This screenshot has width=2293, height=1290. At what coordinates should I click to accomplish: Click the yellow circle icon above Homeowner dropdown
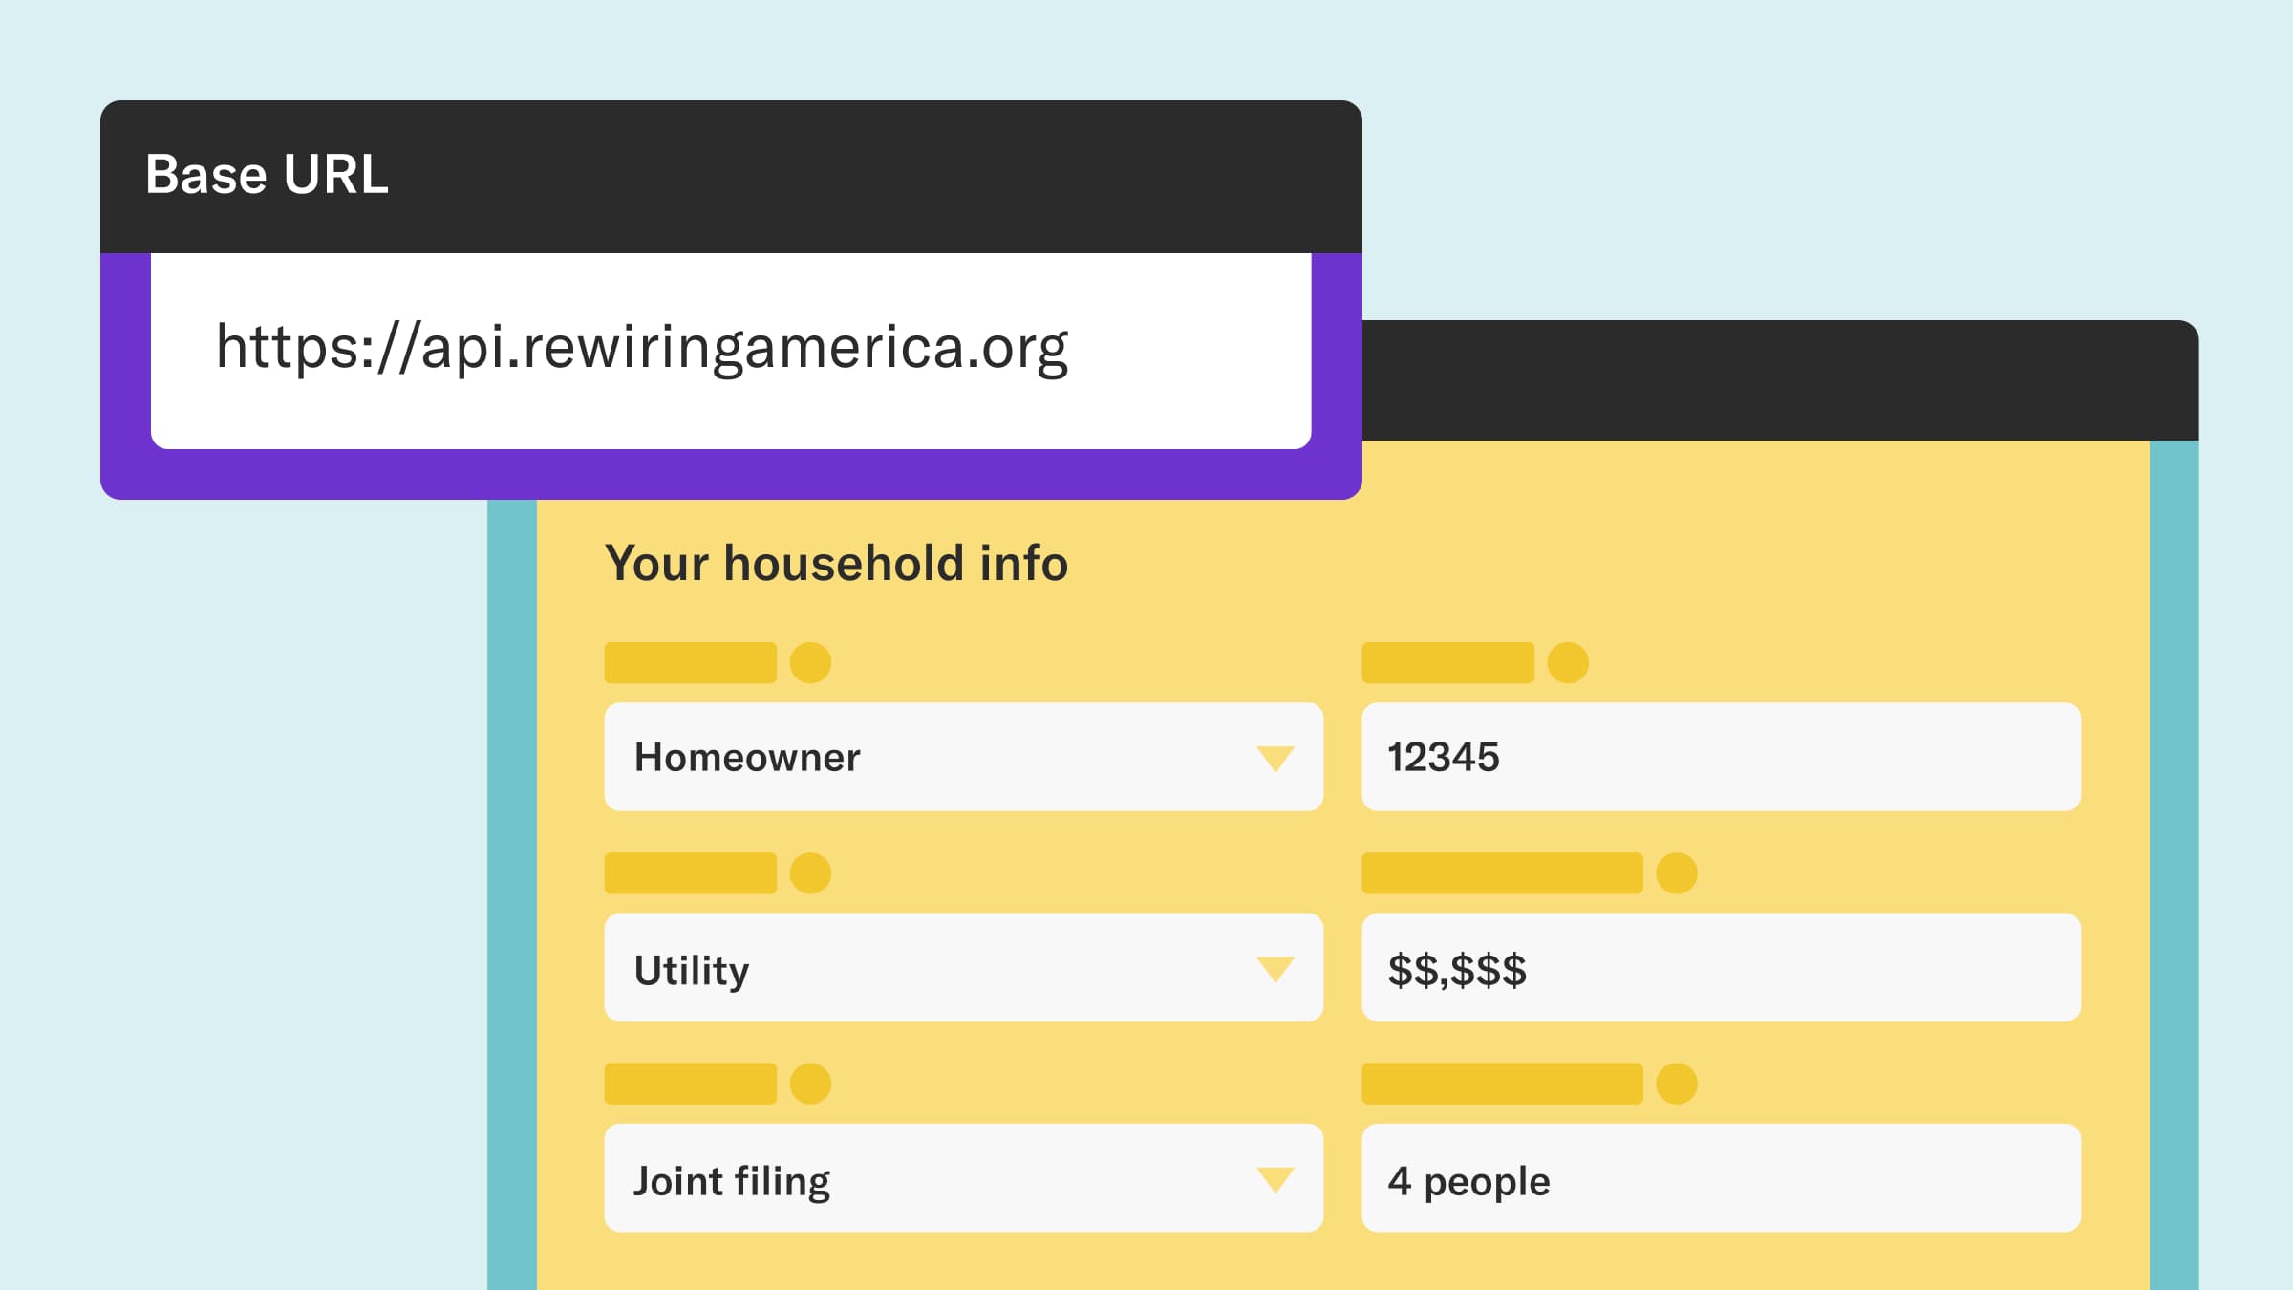(810, 662)
